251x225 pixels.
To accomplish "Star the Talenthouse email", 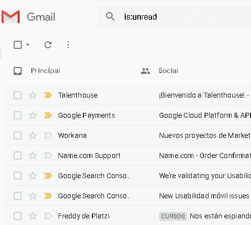I will (33, 95).
